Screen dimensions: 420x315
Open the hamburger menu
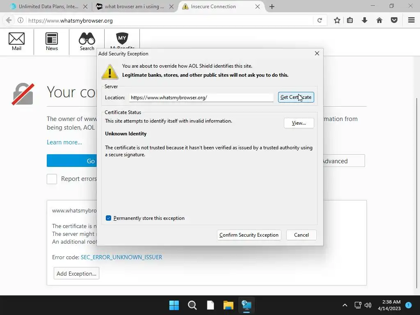411,20
